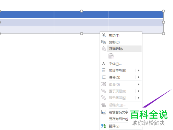Expand the 编号 submenu arrow
The width and height of the screenshot is (173, 130).
pos(139,77)
